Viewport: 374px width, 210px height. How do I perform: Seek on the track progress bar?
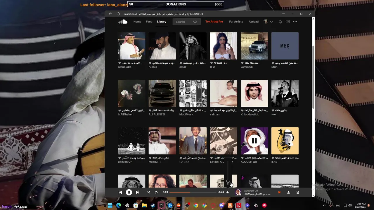[193, 192]
